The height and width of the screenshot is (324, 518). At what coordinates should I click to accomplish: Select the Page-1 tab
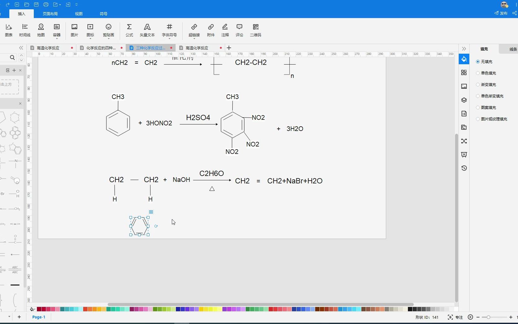[39, 317]
